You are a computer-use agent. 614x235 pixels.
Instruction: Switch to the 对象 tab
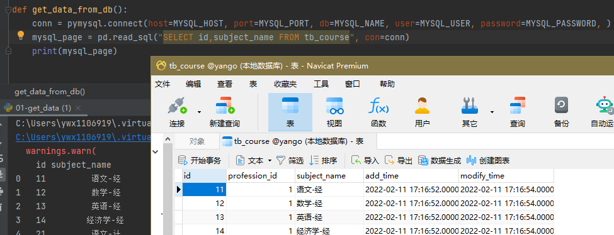[x=197, y=141]
